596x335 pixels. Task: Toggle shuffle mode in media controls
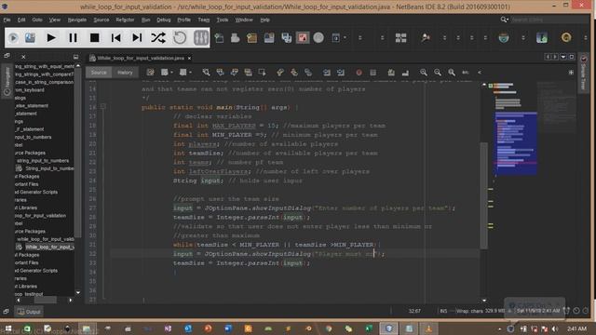pyautogui.click(x=158, y=37)
